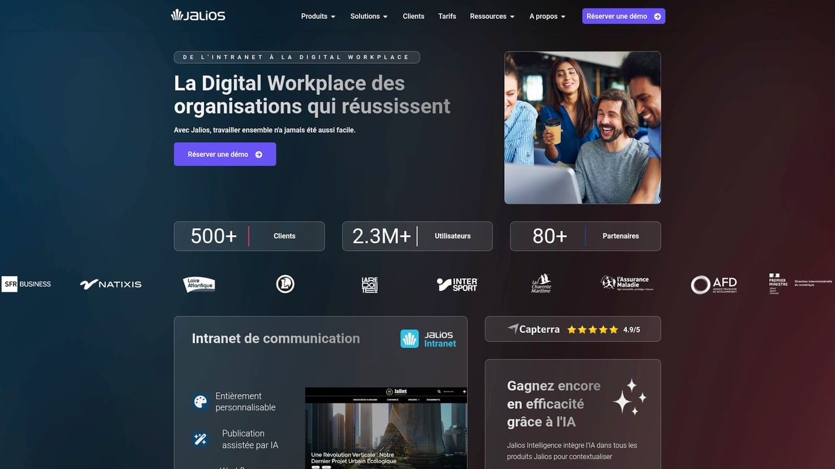Click the sparkle icon in the IA card
This screenshot has height=469, width=835.
click(630, 395)
